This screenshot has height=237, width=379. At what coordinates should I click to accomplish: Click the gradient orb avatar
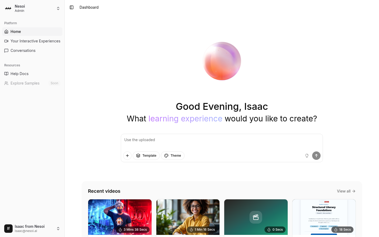point(222,61)
